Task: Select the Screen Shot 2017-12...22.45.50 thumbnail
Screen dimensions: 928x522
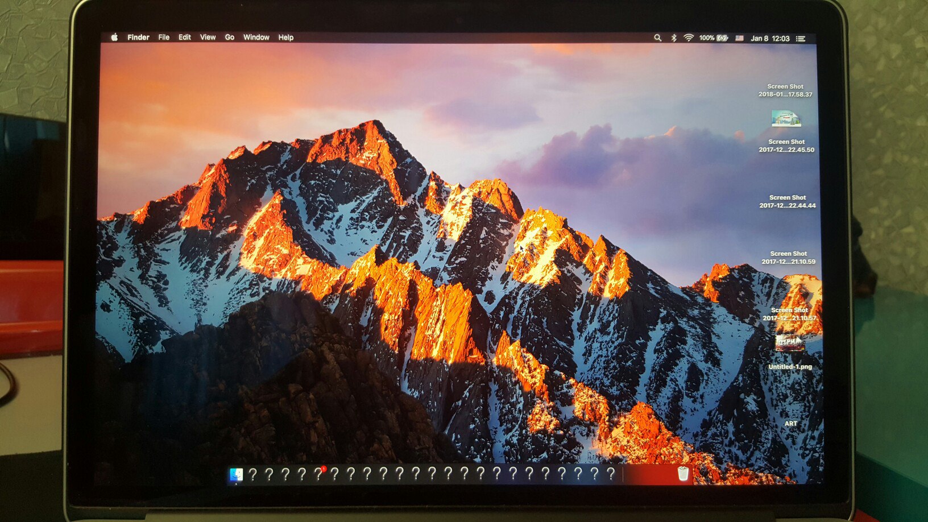Action: coord(786,119)
